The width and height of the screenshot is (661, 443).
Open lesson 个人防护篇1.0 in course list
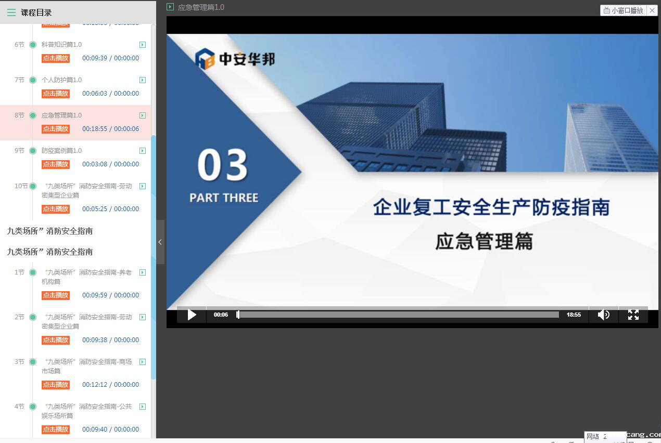click(x=61, y=80)
